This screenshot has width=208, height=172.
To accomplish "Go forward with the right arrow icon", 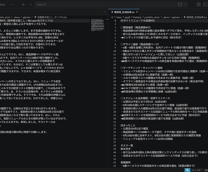I will tap(30, 5).
